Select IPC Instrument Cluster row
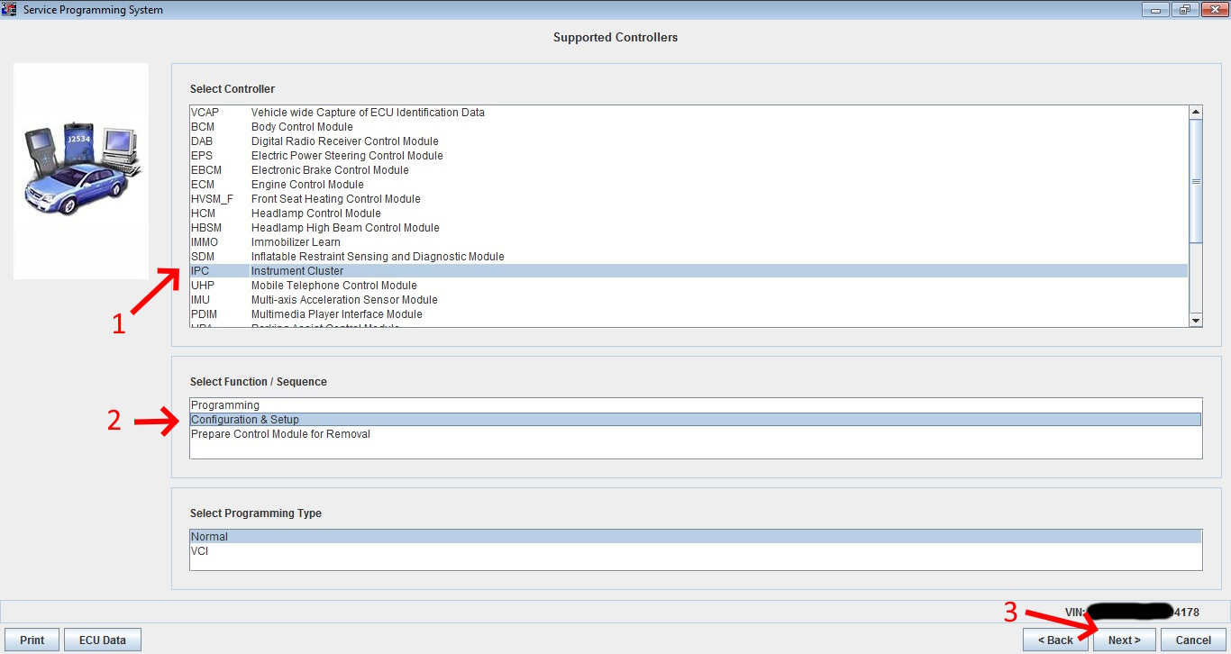This screenshot has height=654, width=1231. tap(688, 271)
